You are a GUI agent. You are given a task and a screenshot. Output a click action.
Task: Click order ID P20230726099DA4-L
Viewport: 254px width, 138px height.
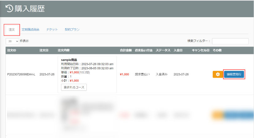21,75
